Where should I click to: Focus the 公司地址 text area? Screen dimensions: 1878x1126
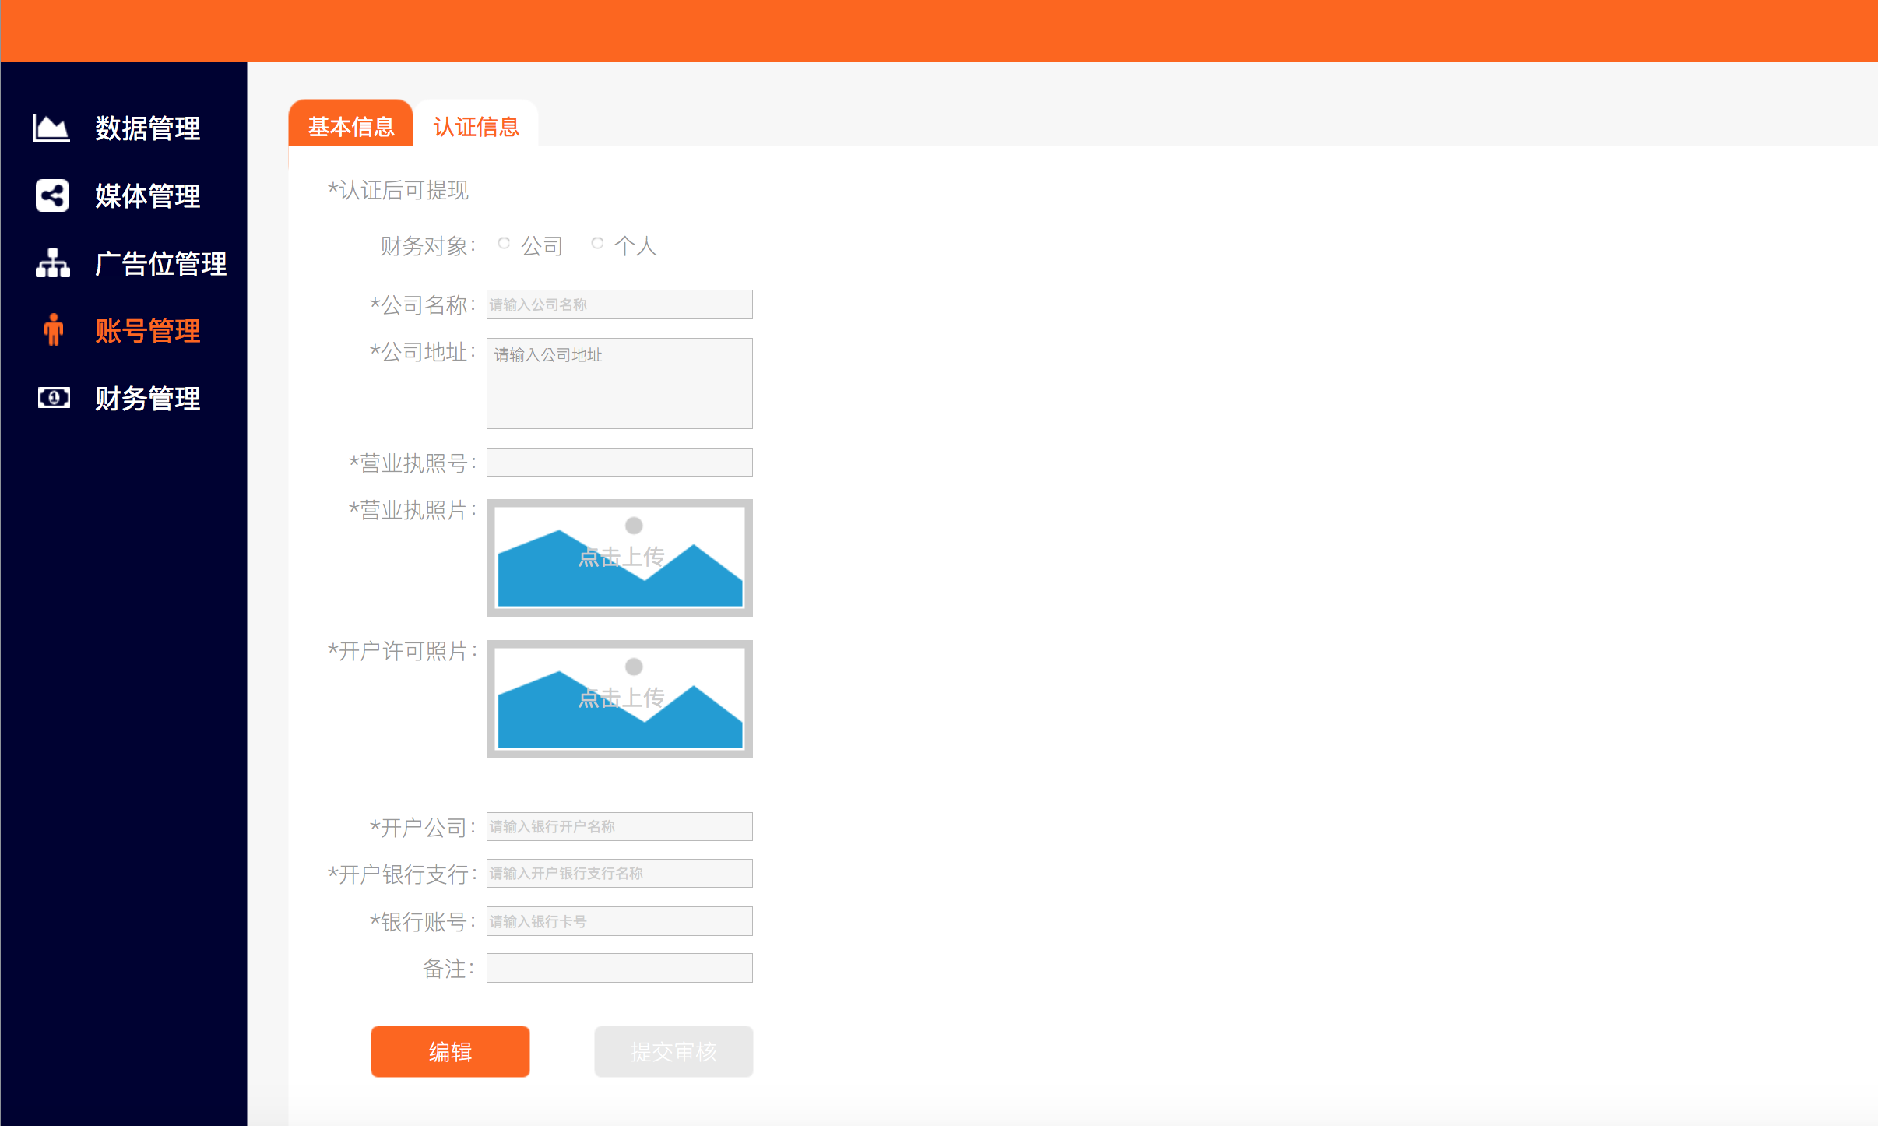coord(619,383)
